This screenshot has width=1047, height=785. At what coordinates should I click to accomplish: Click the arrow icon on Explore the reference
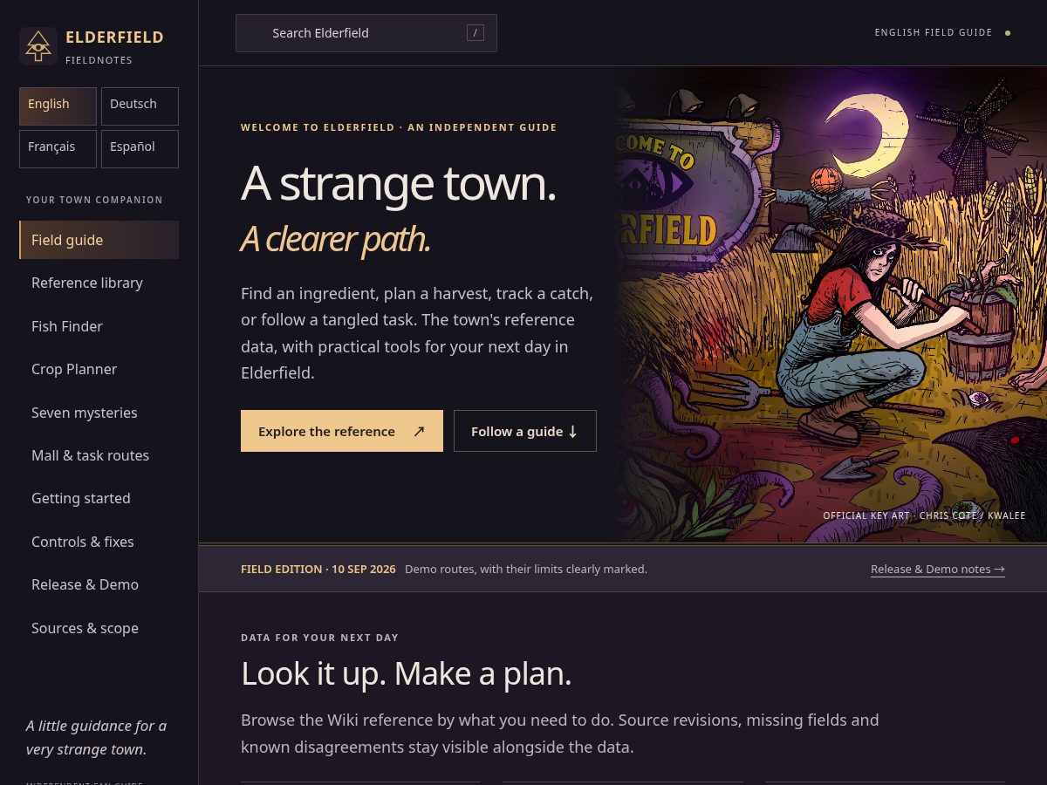point(419,431)
